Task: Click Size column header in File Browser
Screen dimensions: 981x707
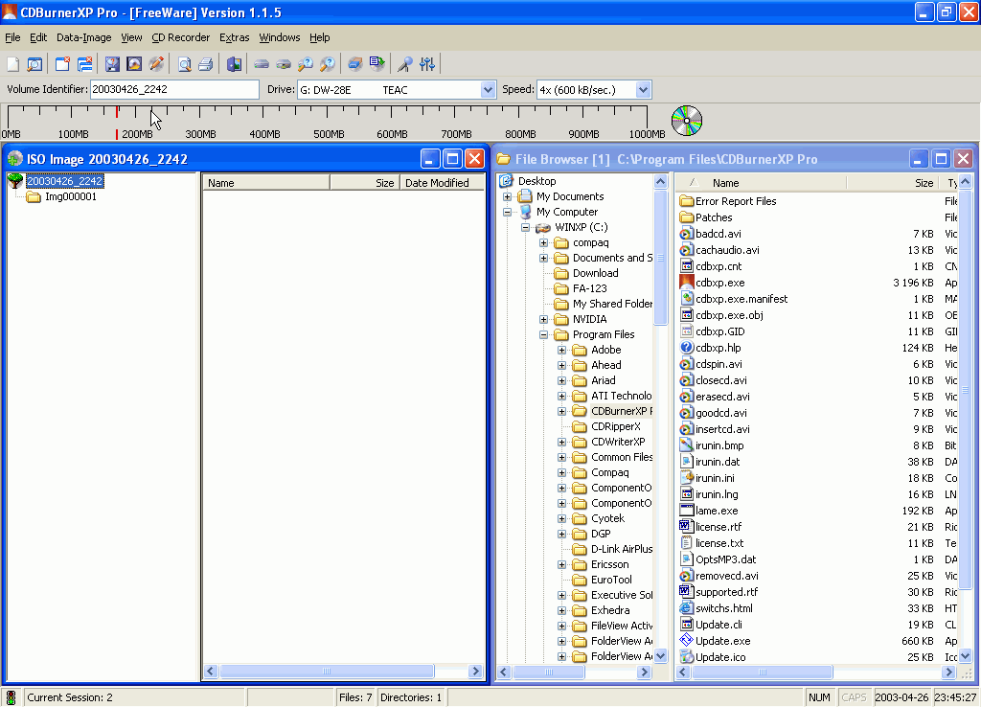Action: pyautogui.click(x=894, y=183)
